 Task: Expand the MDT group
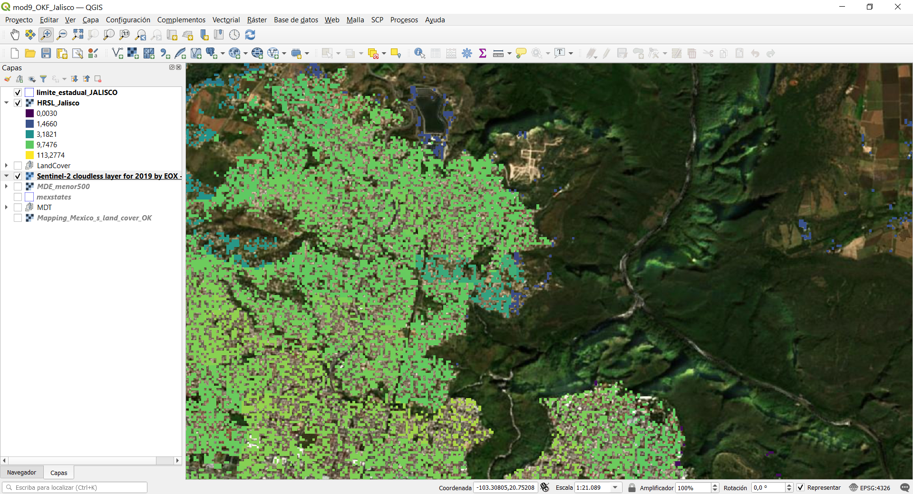tap(6, 207)
